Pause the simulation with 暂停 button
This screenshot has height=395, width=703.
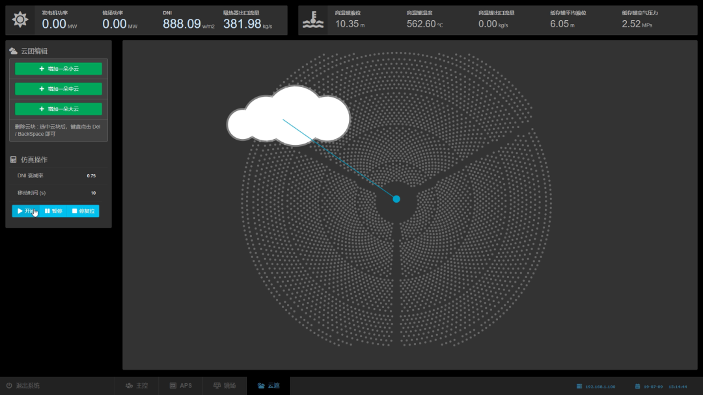[53, 211]
